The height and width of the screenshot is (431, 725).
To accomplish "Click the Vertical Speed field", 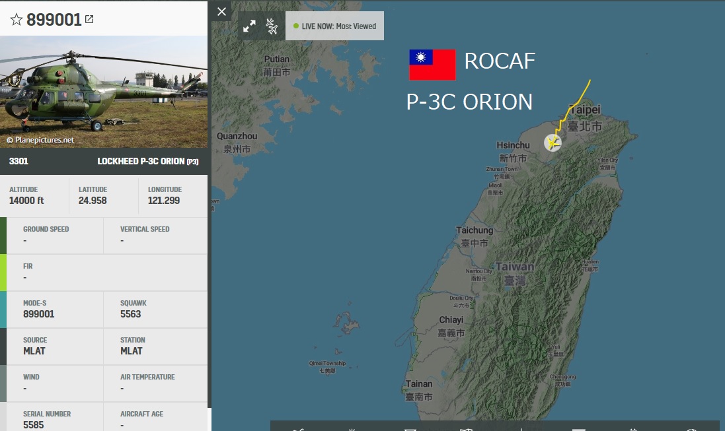I will (156, 236).
